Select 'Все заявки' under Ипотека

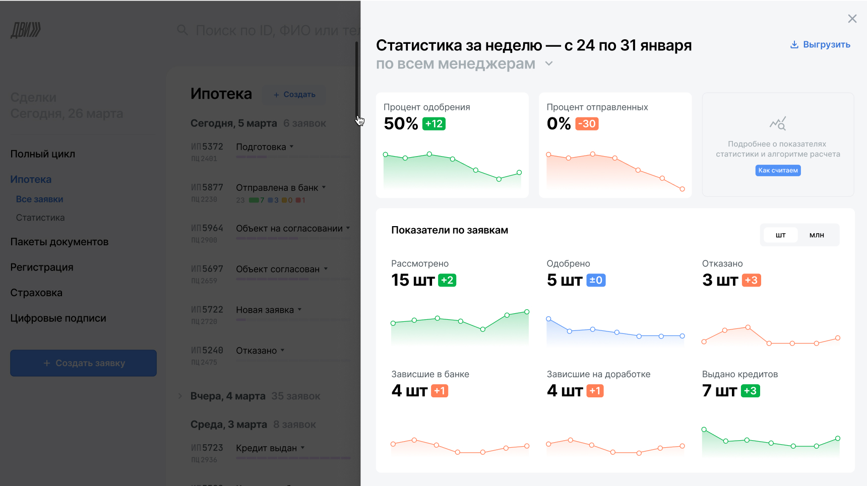coord(39,199)
